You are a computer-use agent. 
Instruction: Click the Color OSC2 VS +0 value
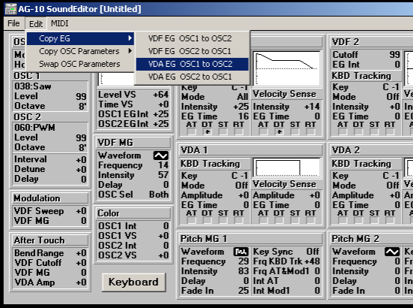pyautogui.click(x=163, y=255)
